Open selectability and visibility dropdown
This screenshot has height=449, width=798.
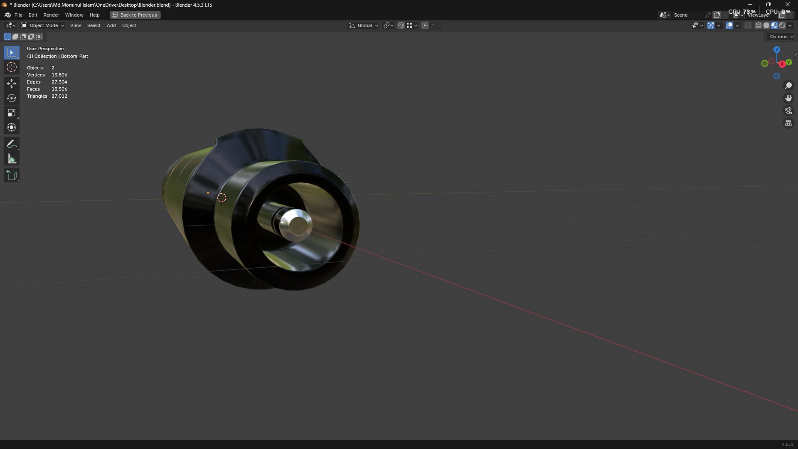point(697,25)
